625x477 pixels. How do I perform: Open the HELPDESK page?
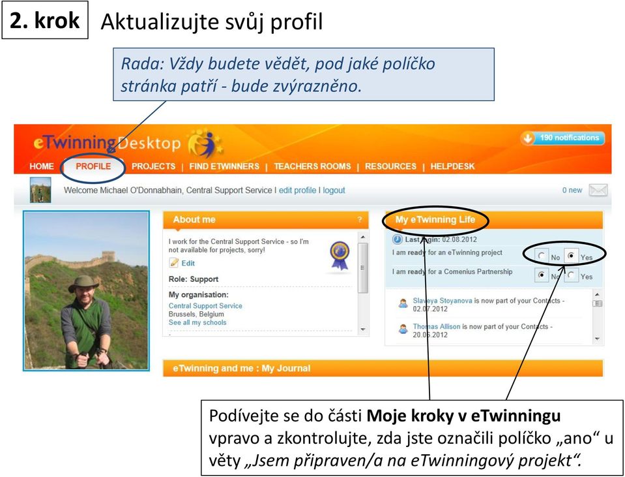(x=452, y=166)
